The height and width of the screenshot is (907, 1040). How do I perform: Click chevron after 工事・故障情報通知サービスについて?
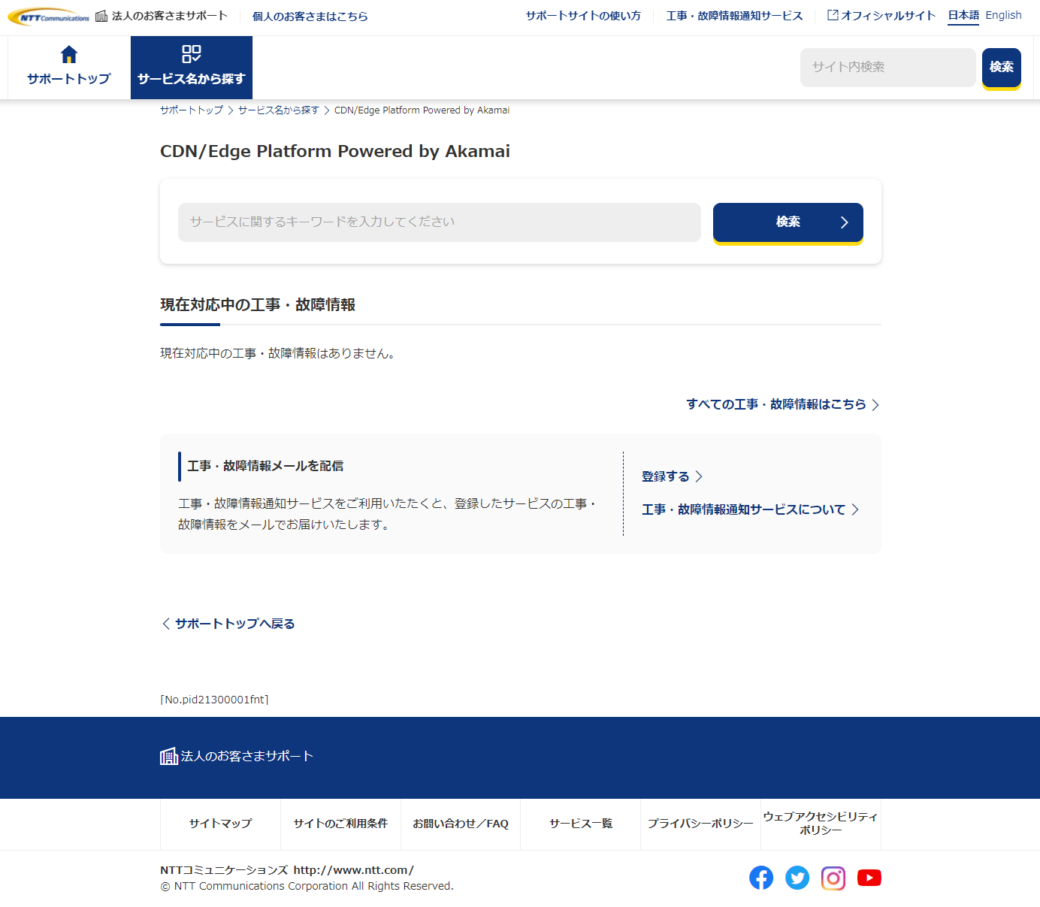pyautogui.click(x=855, y=509)
